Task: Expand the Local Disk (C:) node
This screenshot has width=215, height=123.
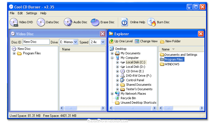Action: 117,62
